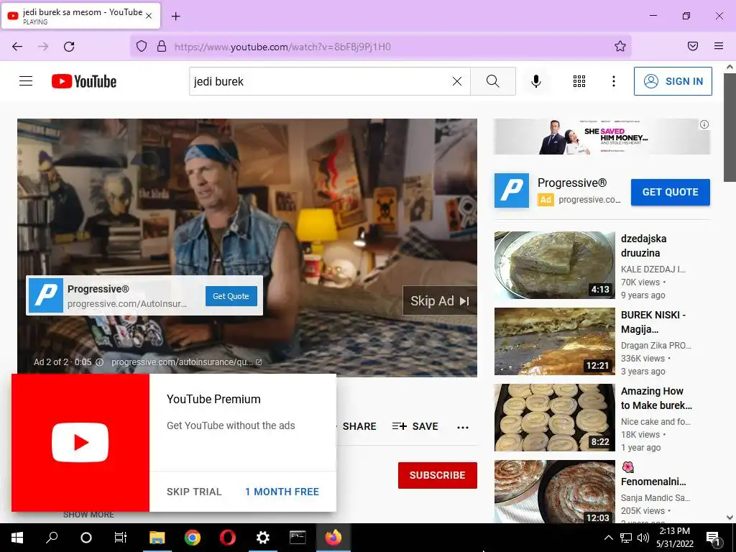Open progressive.com/autoinsurance link in player
Image resolution: width=736 pixels, height=552 pixels.
tap(186, 362)
